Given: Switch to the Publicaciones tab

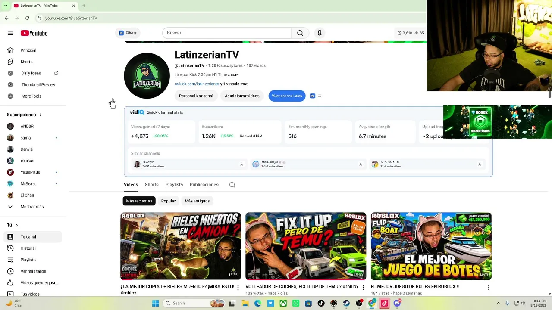Looking at the screenshot, I should click(x=204, y=185).
